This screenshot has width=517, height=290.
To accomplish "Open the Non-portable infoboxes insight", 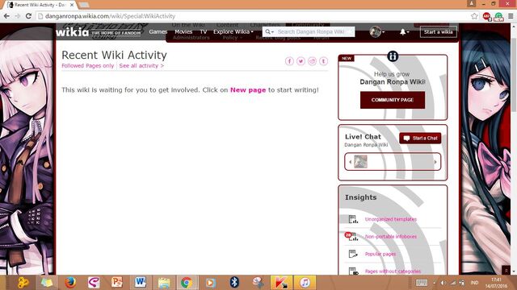I will click(391, 236).
